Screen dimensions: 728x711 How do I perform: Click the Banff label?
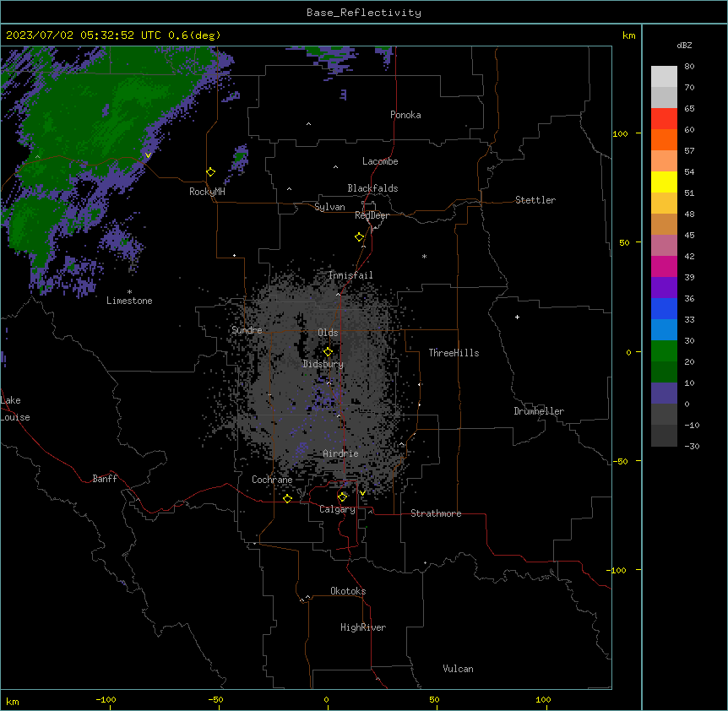[105, 479]
